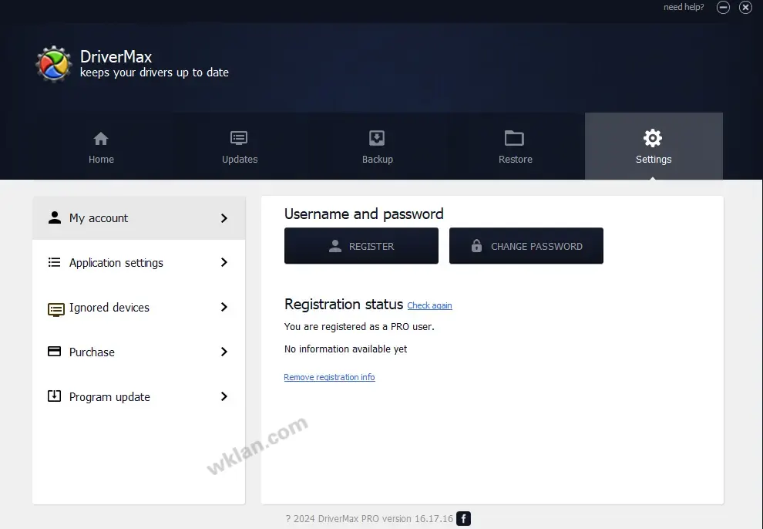Minimize the DriverMax window
The image size is (763, 529).
723,7
